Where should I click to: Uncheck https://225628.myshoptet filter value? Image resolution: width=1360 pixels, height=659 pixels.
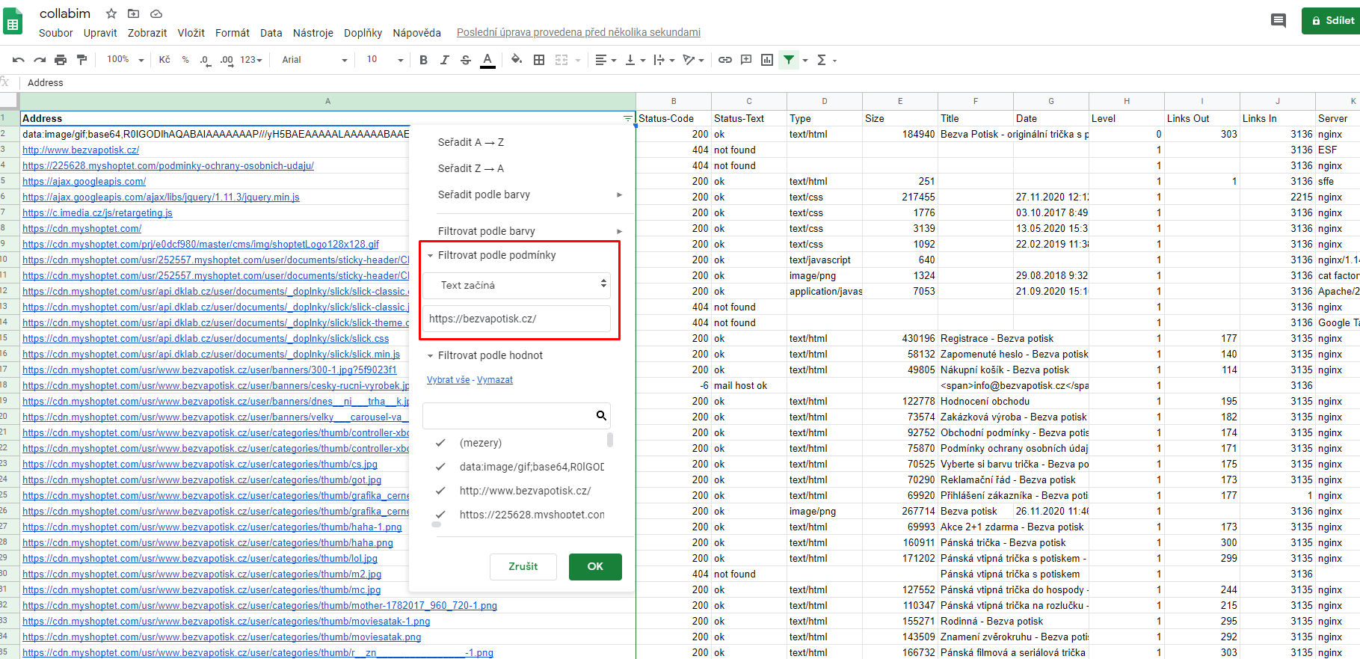(441, 515)
